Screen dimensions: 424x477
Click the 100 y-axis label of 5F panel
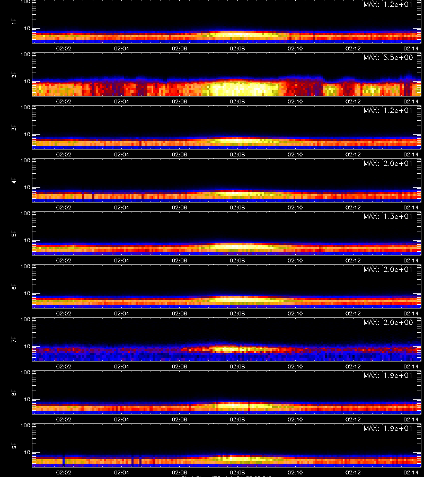click(25, 214)
